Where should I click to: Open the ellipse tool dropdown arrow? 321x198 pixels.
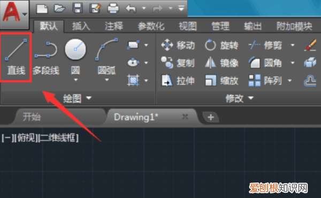coord(146,62)
